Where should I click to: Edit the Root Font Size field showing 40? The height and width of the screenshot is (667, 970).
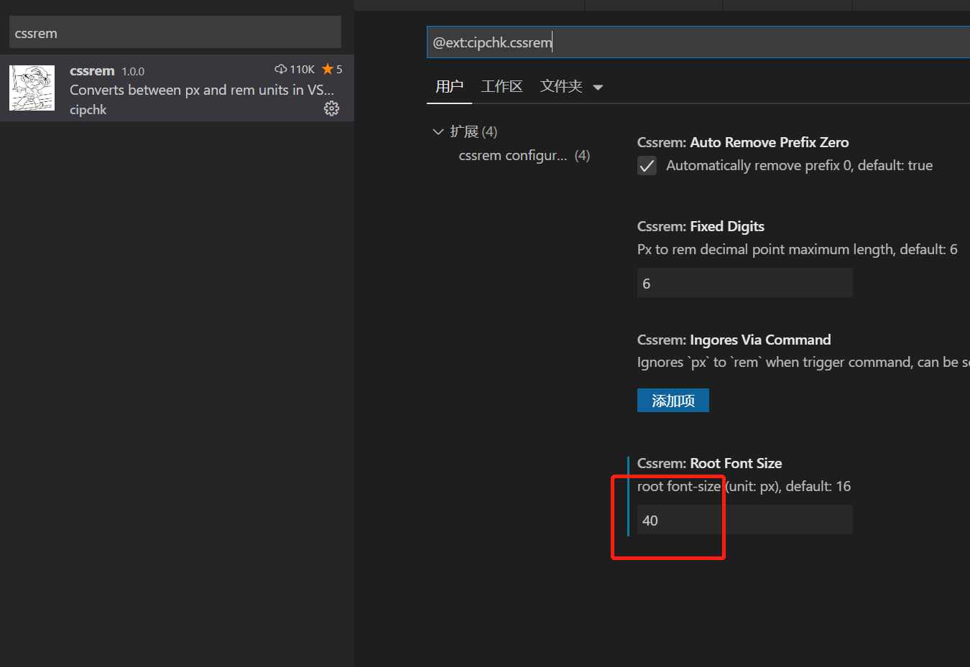point(745,520)
